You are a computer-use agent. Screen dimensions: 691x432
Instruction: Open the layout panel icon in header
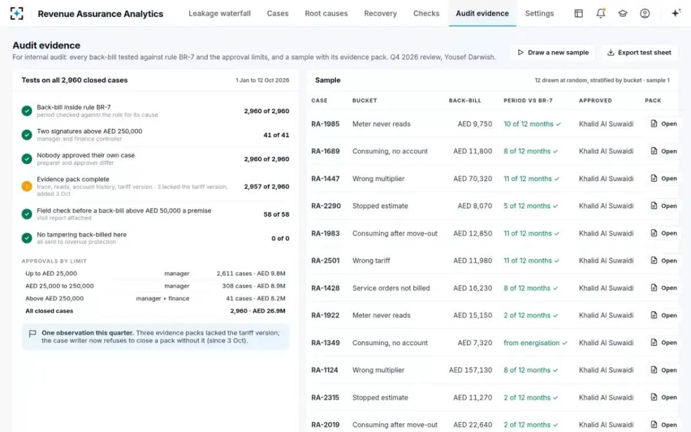pyautogui.click(x=579, y=13)
